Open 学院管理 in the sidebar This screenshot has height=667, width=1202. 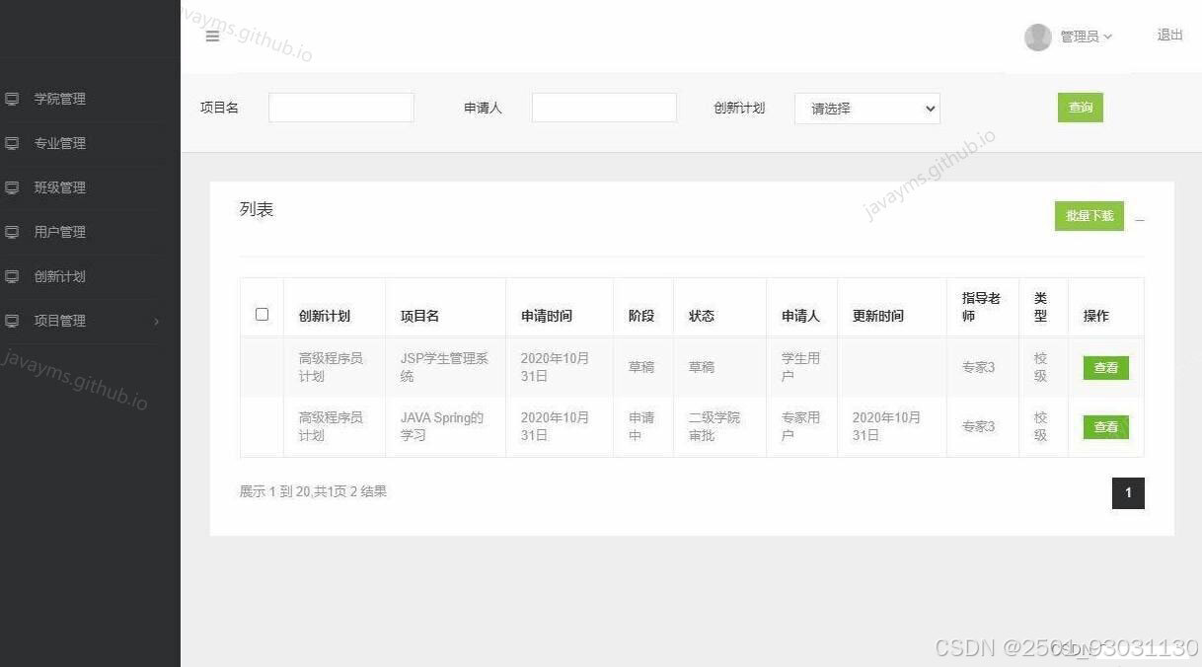(x=60, y=99)
